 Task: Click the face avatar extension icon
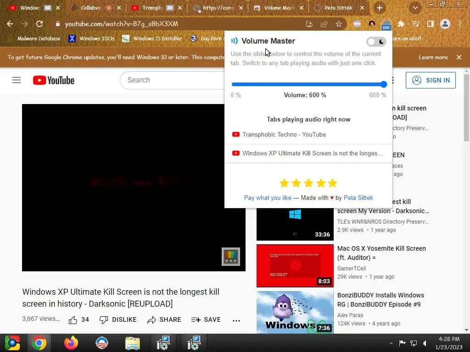tap(372, 24)
